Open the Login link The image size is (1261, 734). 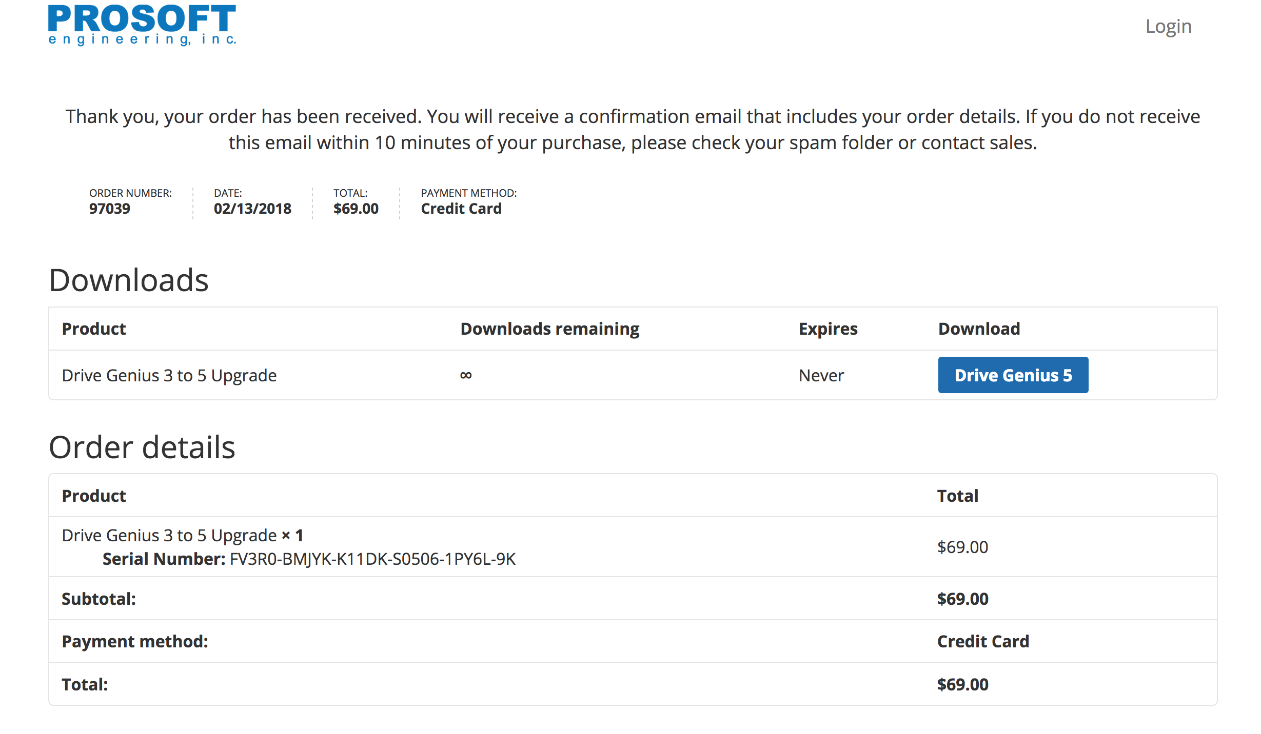pyautogui.click(x=1168, y=27)
